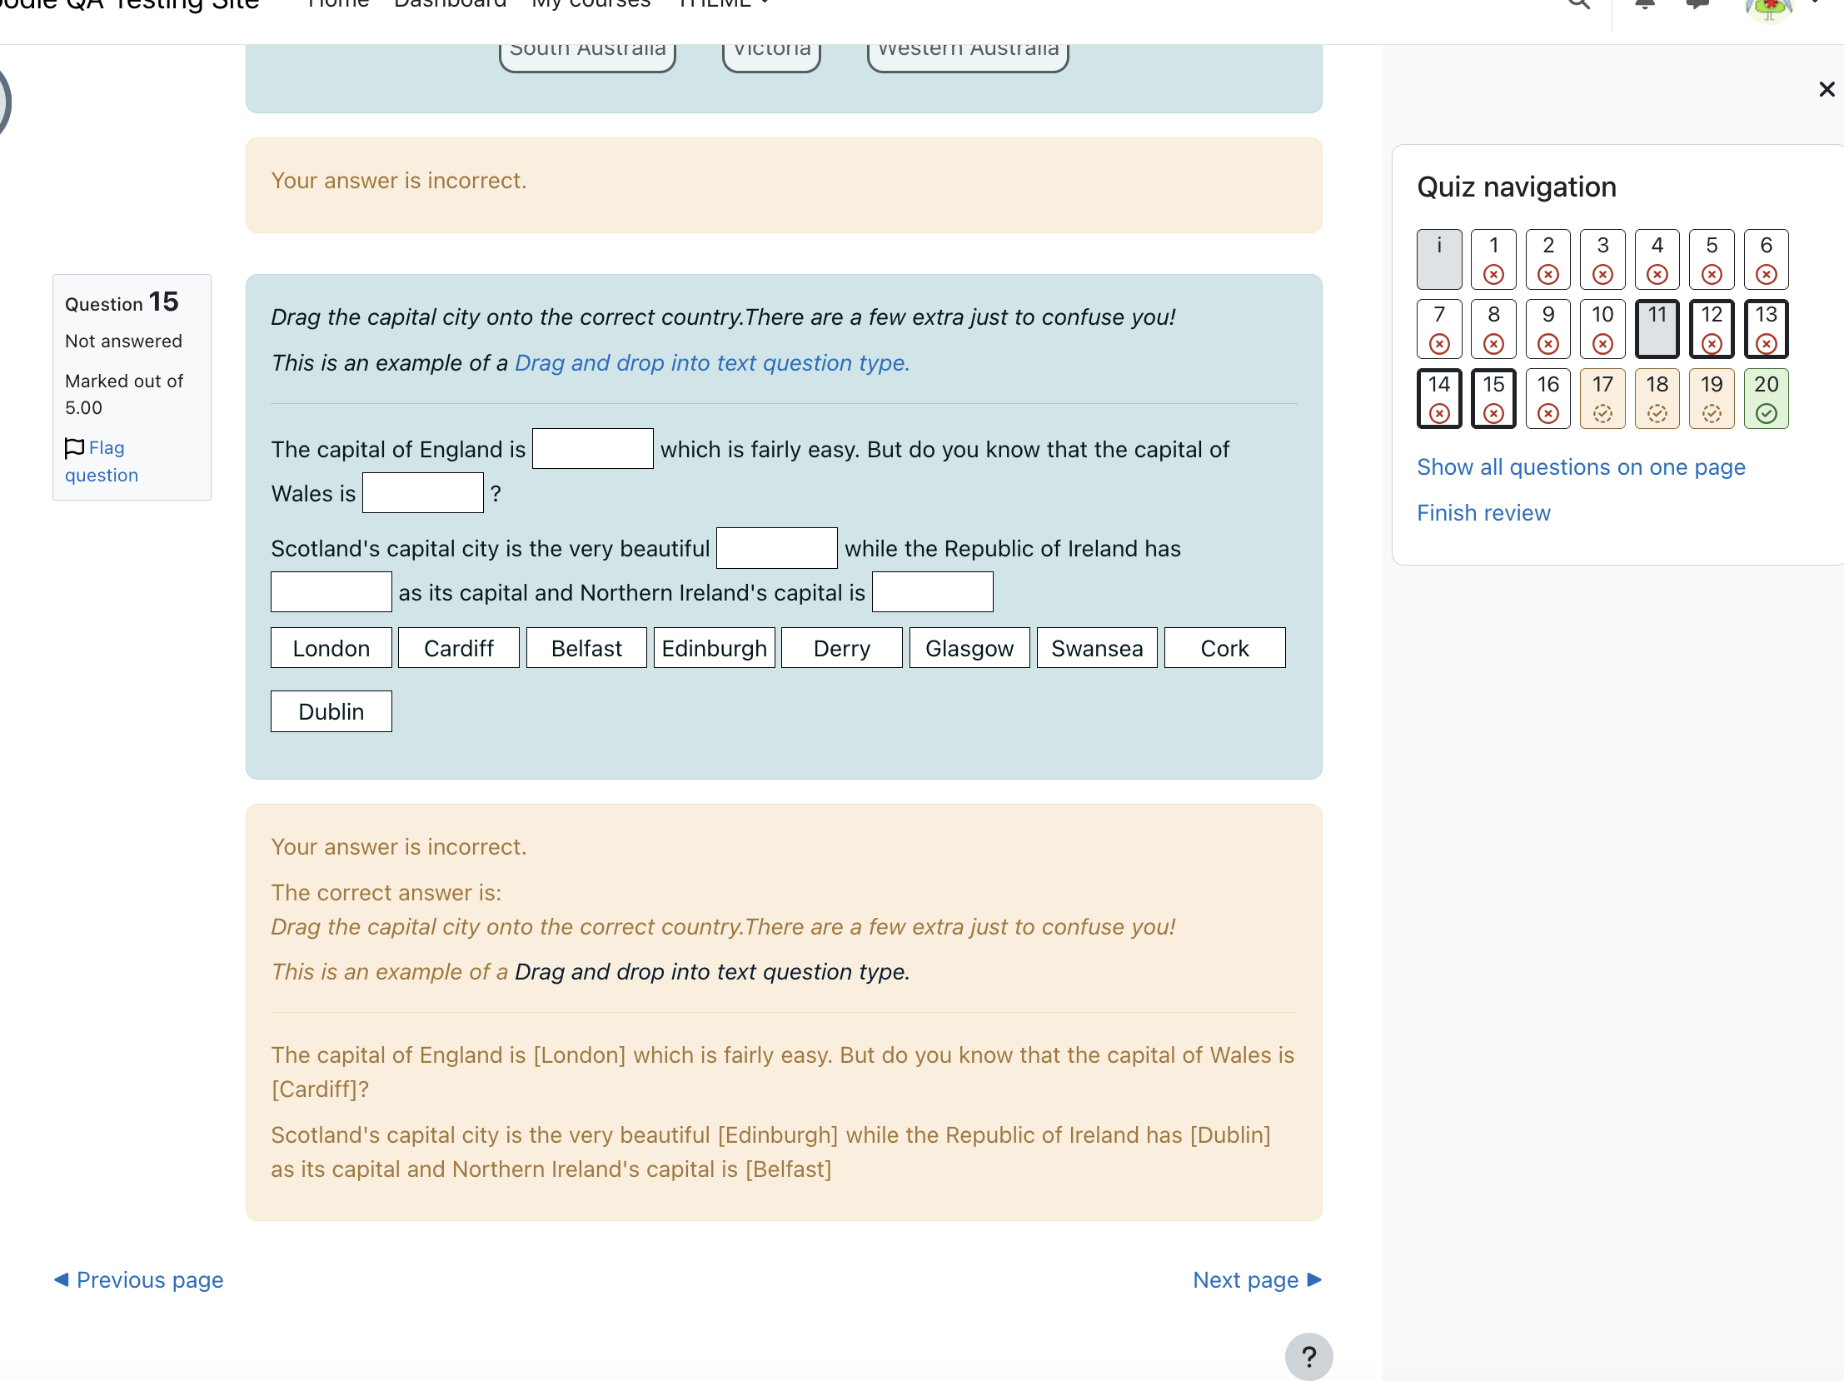This screenshot has width=1844, height=1381.
Task: Jump to question 11 in navigation
Action: pos(1657,328)
